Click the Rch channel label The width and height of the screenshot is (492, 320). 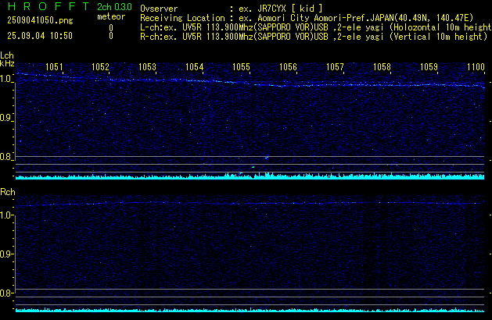(x=8, y=192)
